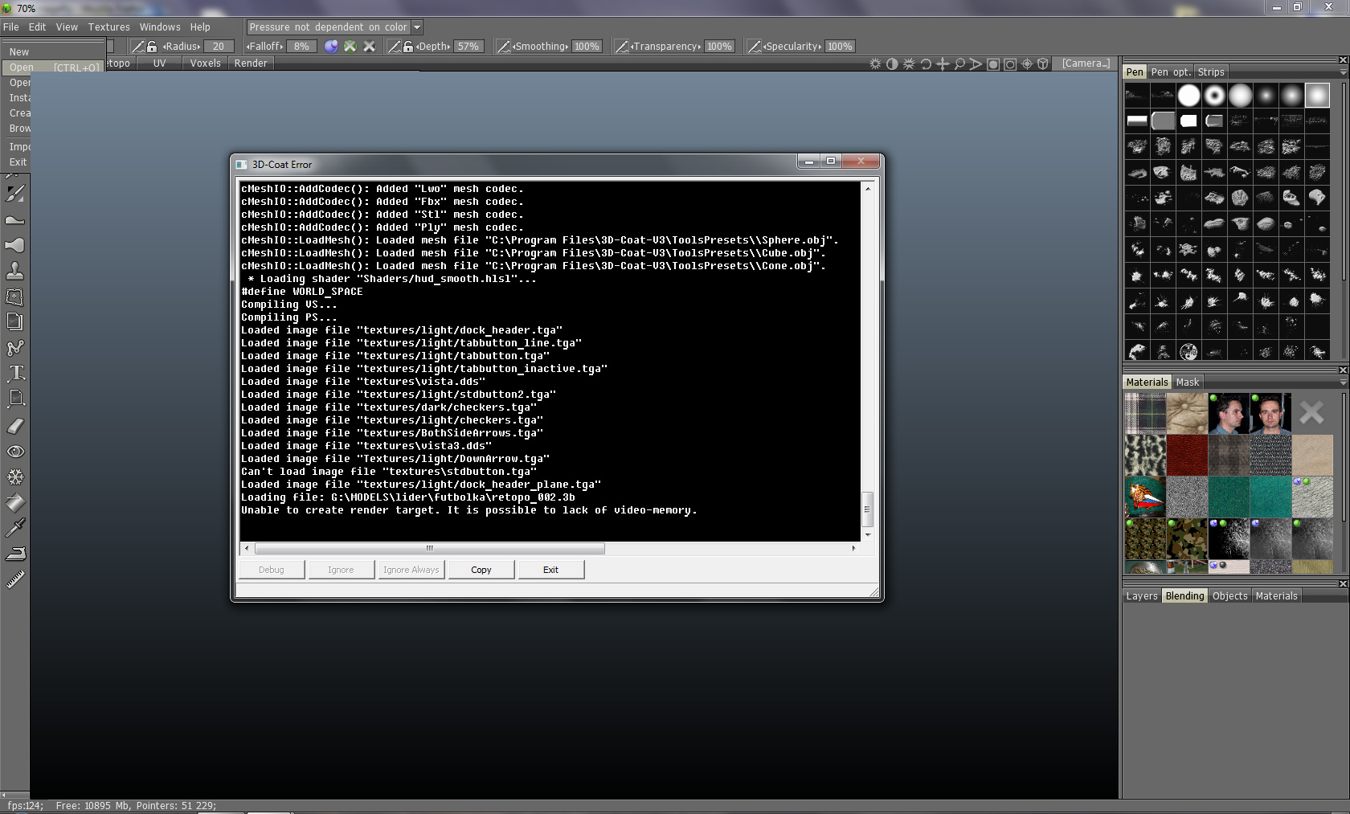This screenshot has width=1350, height=814.
Task: Select the Eyedropper color picker tool
Action: click(15, 527)
